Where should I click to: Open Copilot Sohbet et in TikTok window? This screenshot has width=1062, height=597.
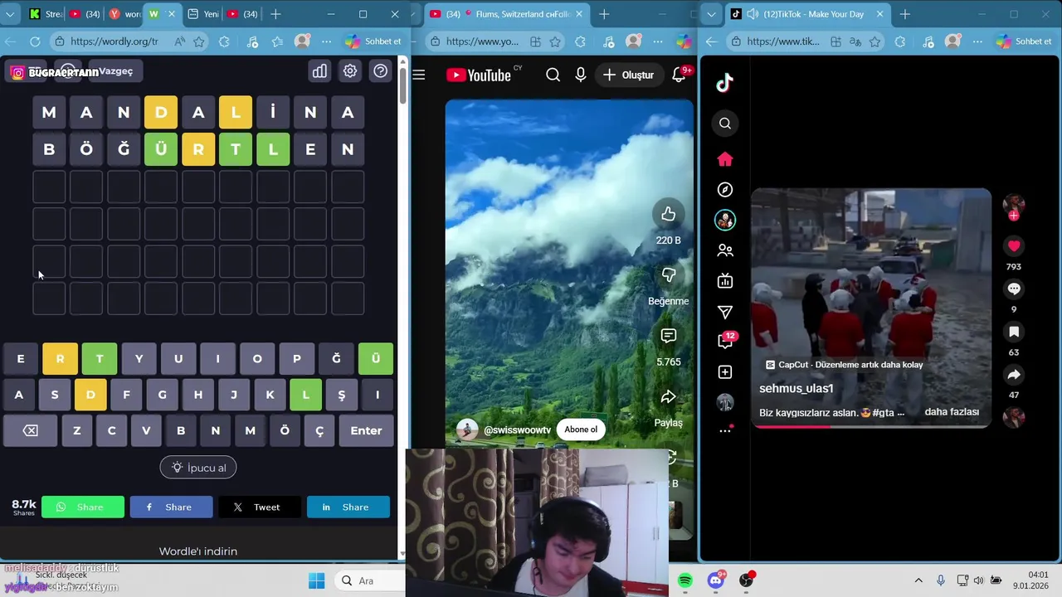[x=1024, y=41]
